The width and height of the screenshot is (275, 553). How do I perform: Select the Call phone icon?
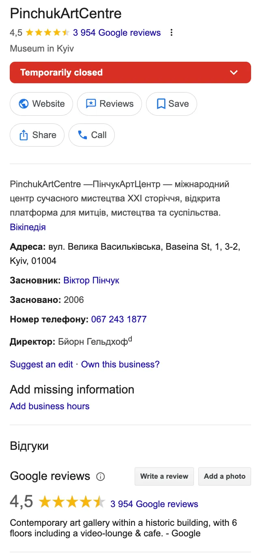tap(82, 135)
